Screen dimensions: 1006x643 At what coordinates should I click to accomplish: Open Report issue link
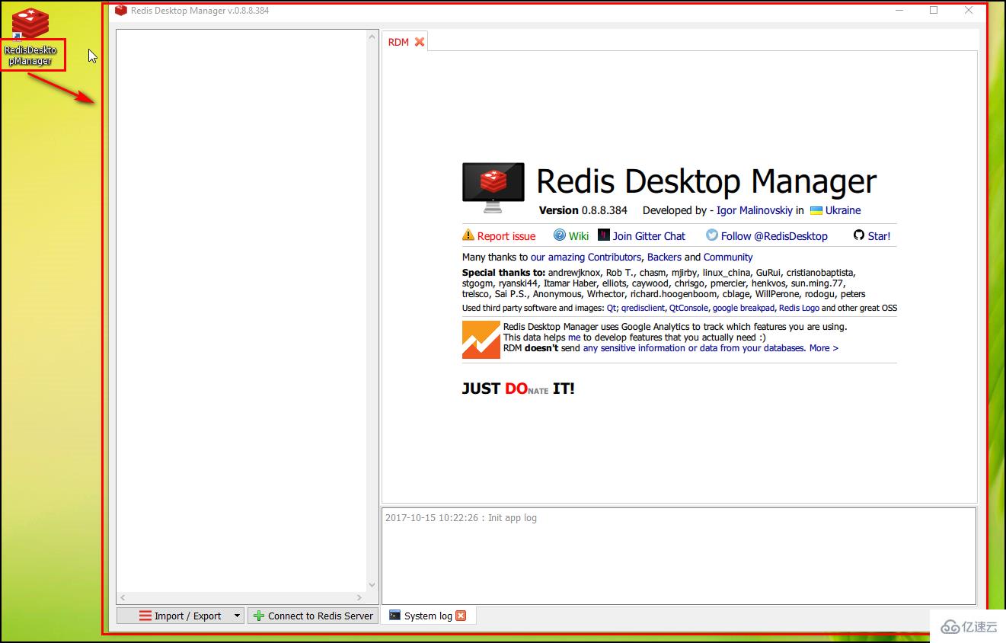pyautogui.click(x=506, y=236)
